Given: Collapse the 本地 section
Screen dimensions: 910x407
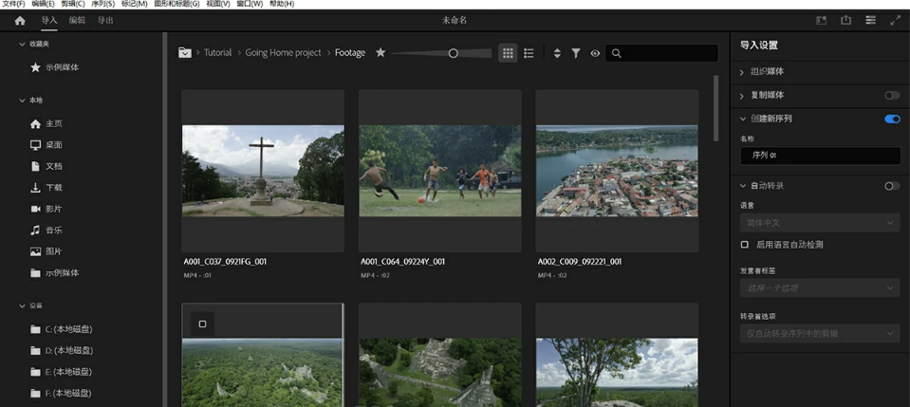Looking at the screenshot, I should pyautogui.click(x=22, y=101).
